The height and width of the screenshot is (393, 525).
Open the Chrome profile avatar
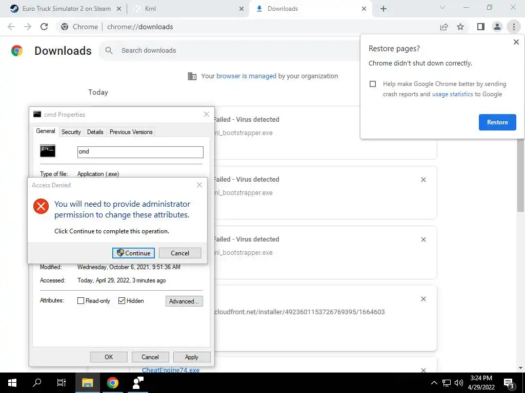497,27
